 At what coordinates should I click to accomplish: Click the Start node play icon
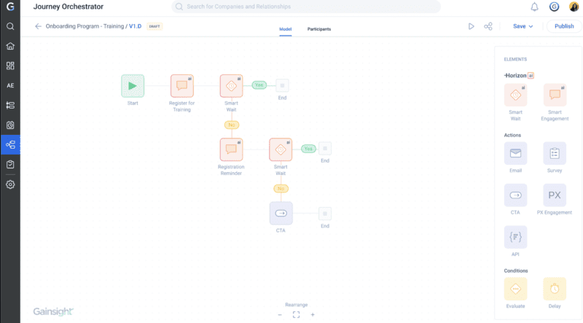click(x=132, y=85)
